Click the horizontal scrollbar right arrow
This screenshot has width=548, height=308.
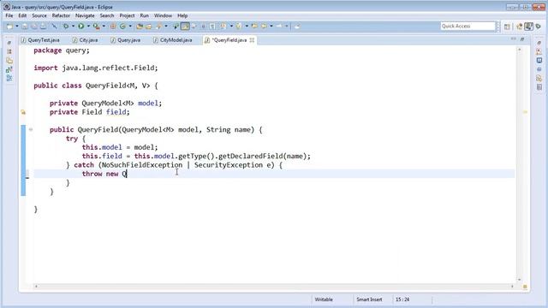click(x=512, y=287)
